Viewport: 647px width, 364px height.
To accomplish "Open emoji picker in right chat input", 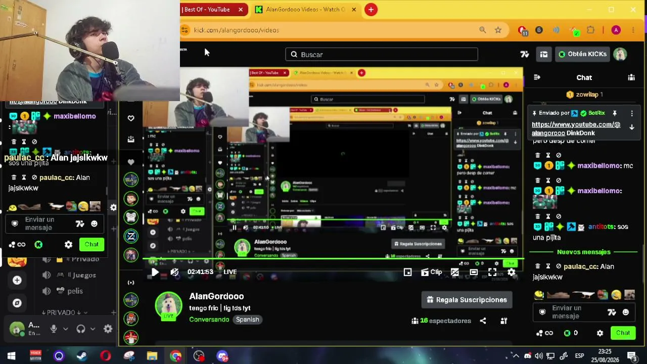I will [x=626, y=312].
